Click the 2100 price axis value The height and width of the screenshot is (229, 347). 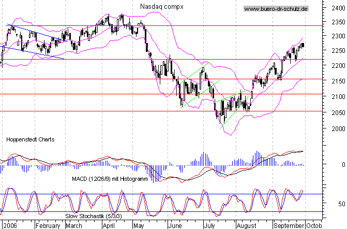pyautogui.click(x=338, y=97)
